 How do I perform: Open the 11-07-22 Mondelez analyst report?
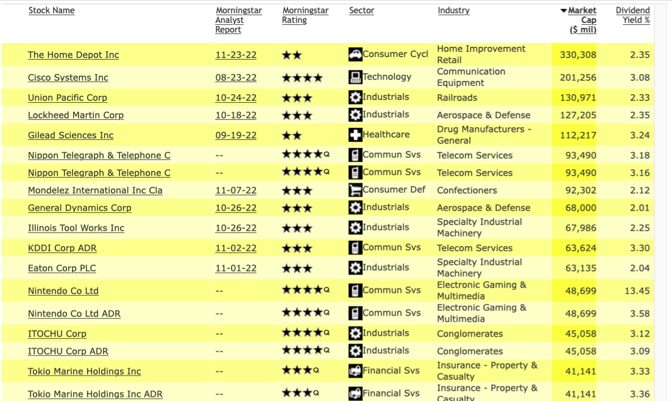click(236, 190)
